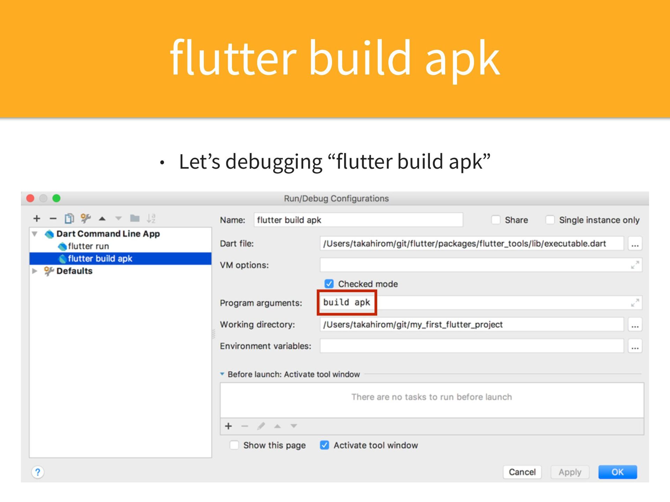Add a before launch task

(x=229, y=426)
